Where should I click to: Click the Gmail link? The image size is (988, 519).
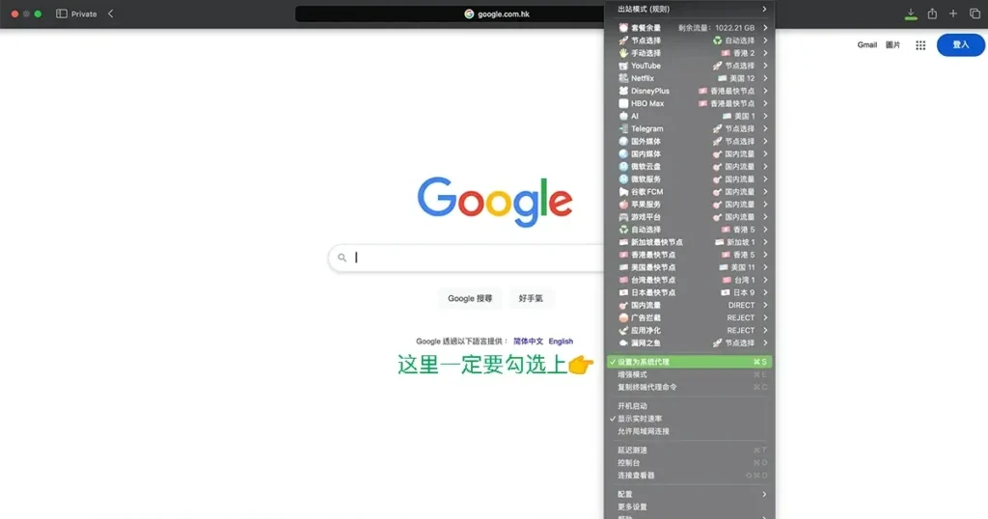point(866,45)
